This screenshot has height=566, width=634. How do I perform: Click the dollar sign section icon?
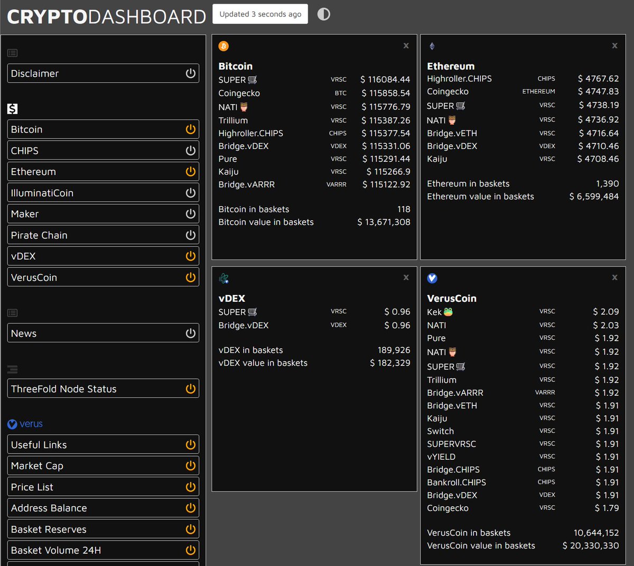(13, 109)
